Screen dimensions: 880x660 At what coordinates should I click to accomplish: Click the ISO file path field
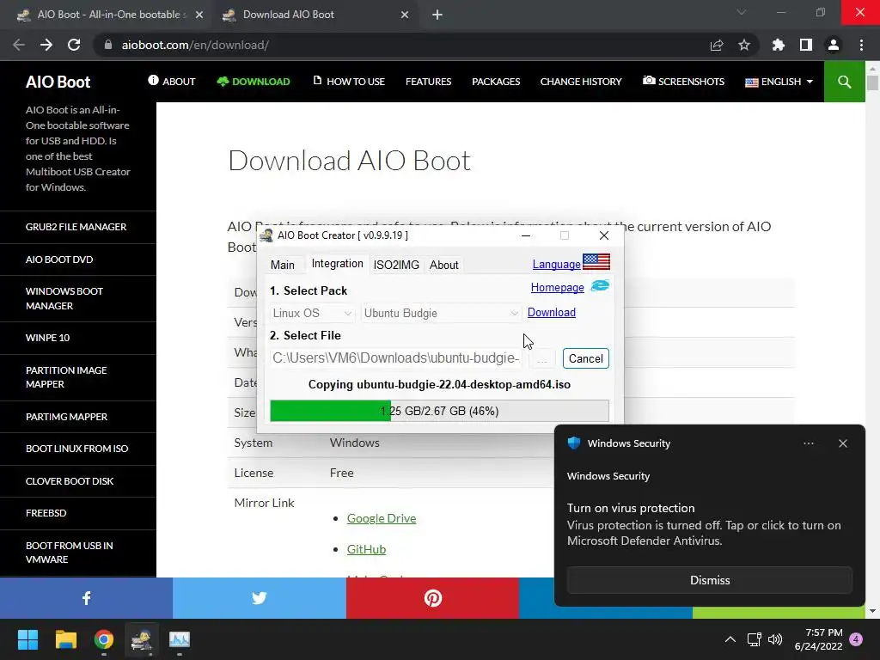[396, 358]
